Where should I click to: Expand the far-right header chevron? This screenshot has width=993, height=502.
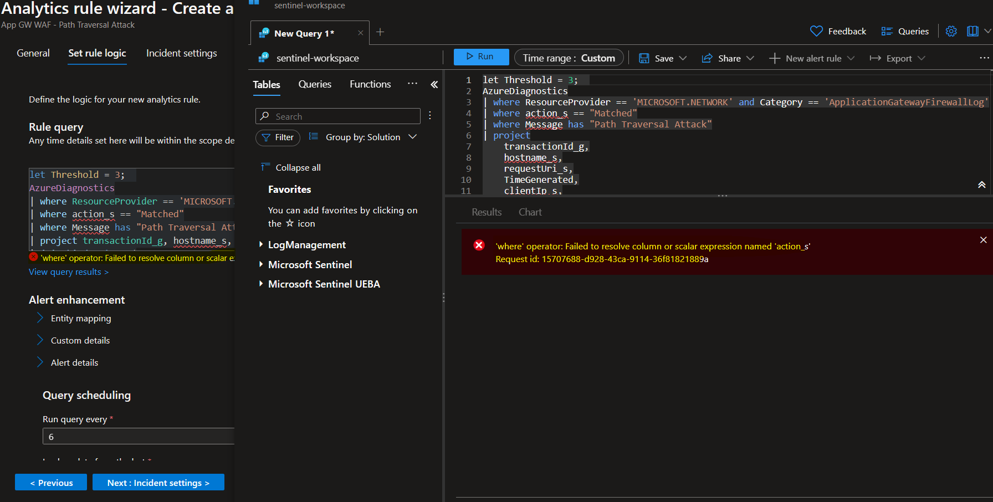pyautogui.click(x=988, y=31)
